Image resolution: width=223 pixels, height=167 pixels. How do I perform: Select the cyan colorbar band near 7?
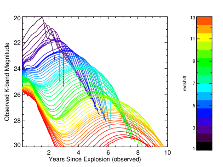point(204,88)
